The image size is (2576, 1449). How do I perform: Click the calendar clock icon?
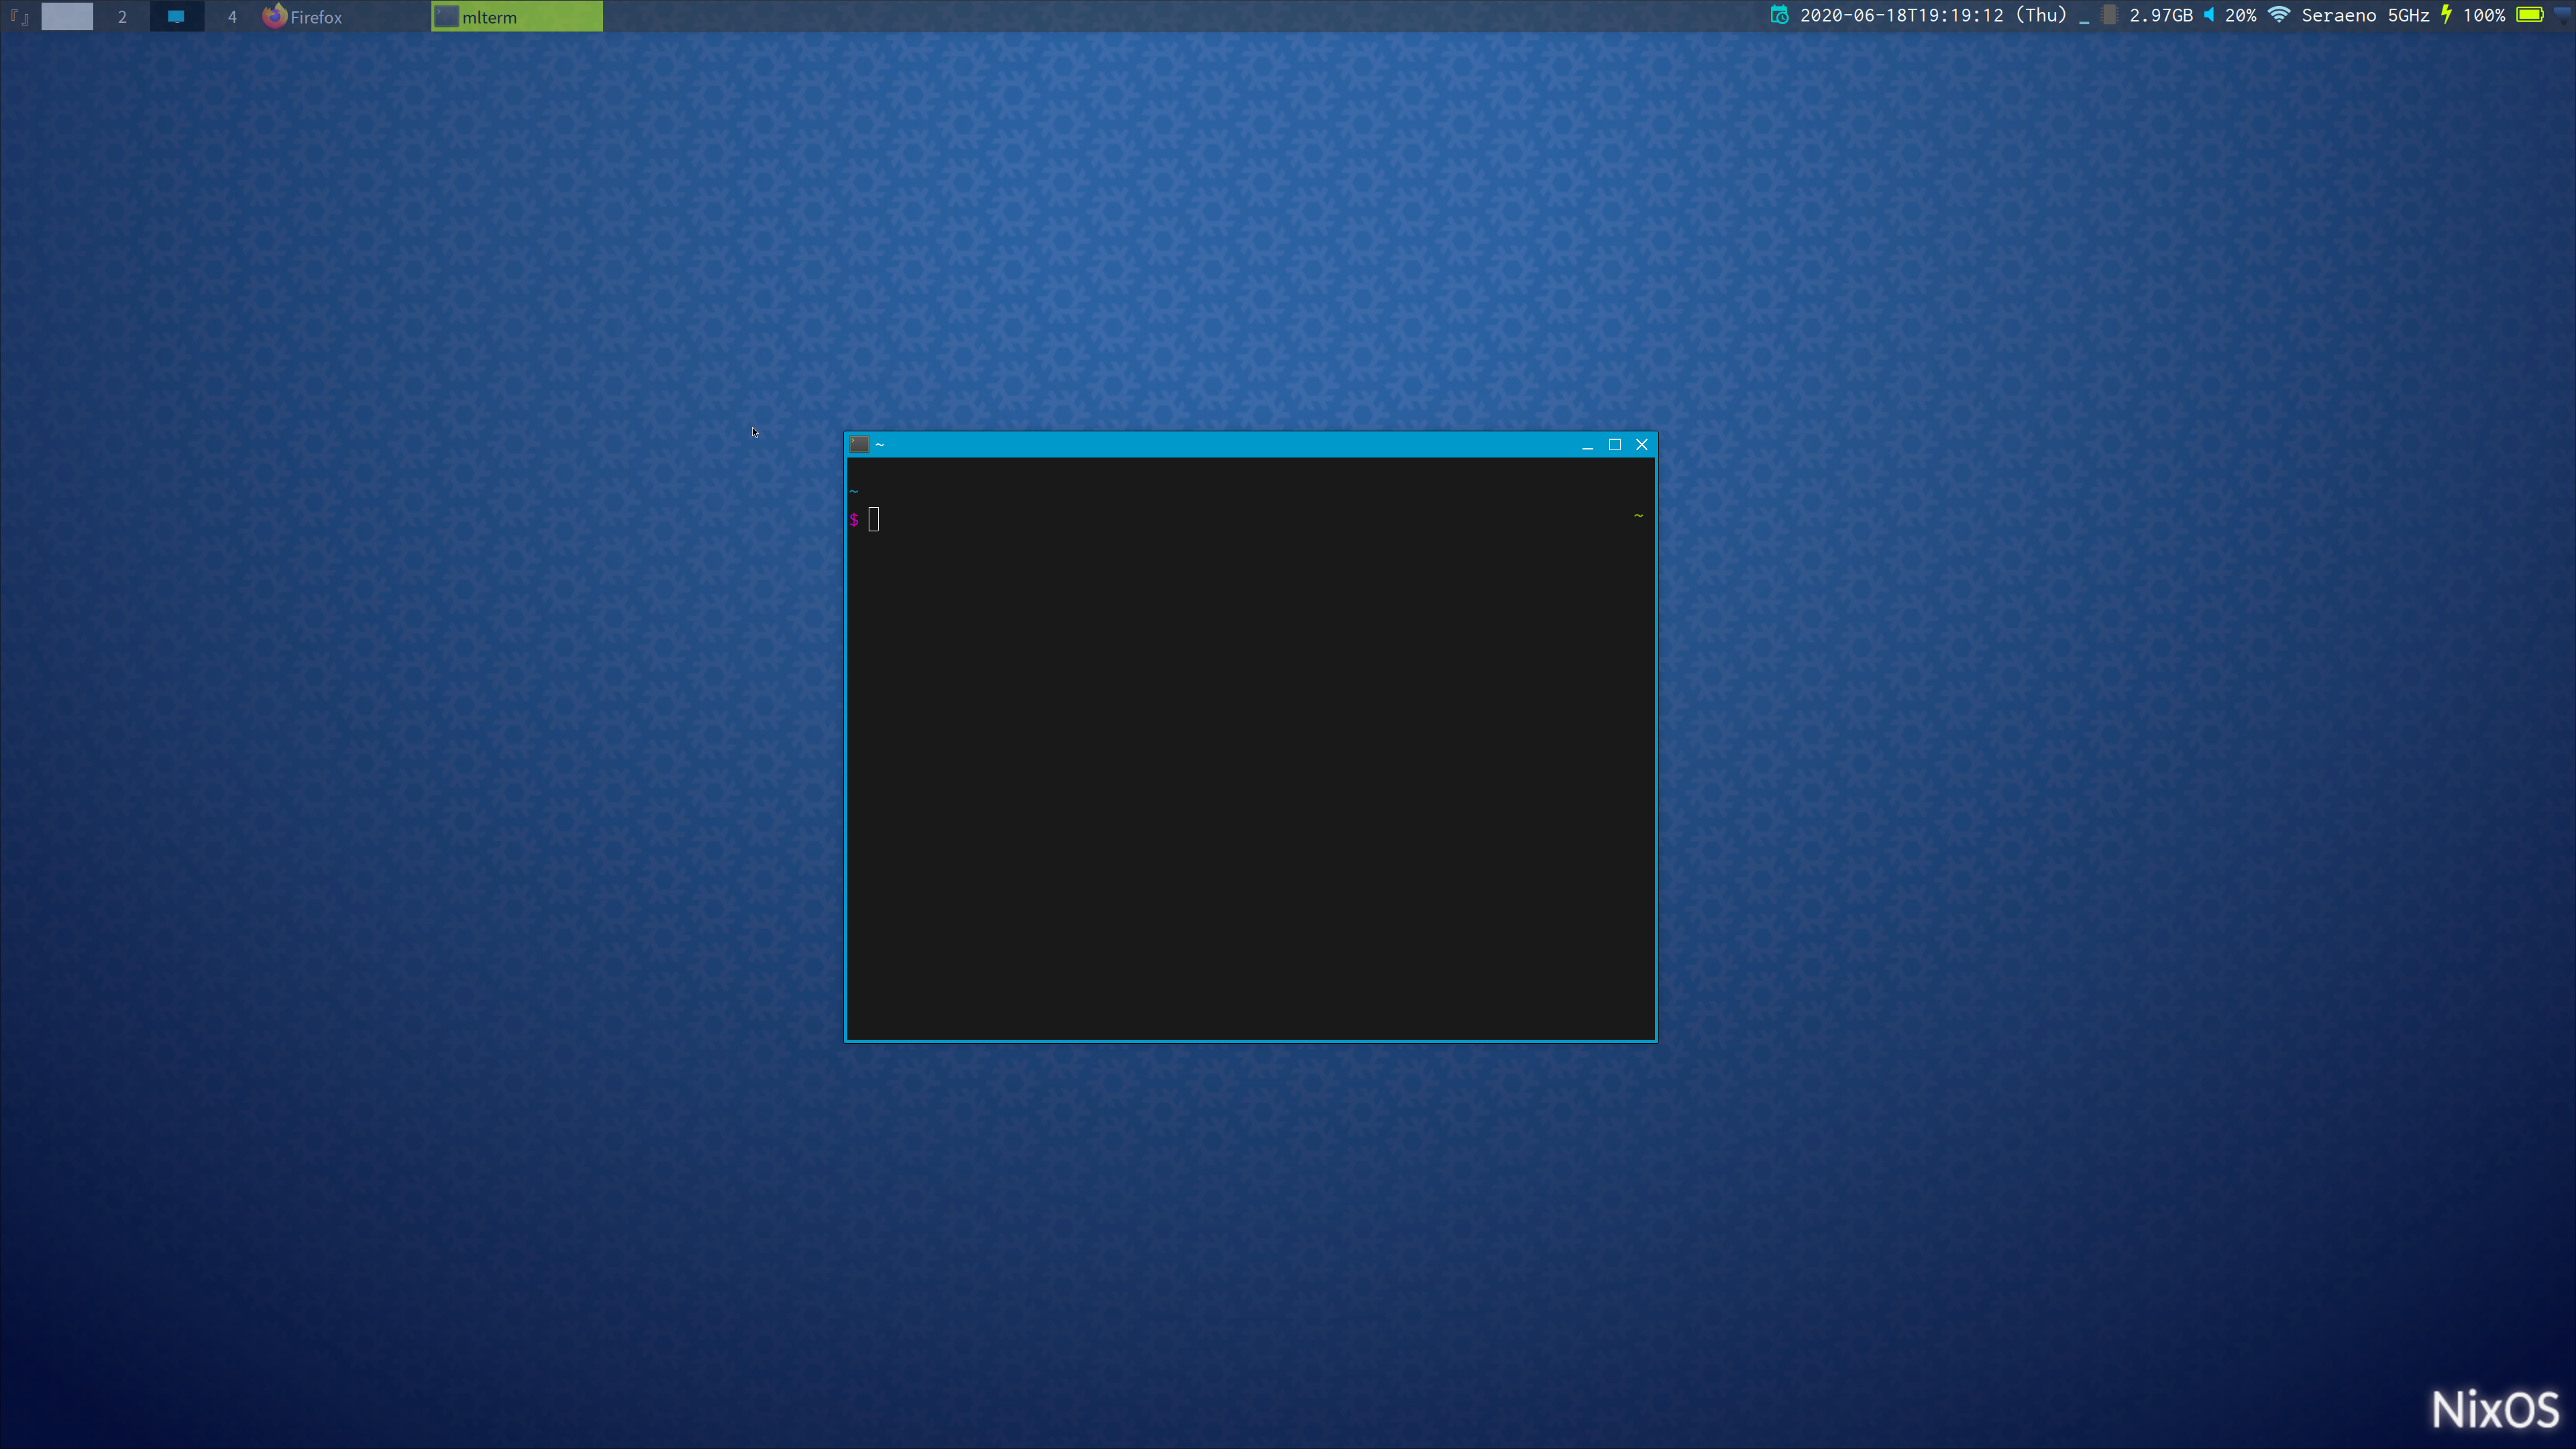click(x=1779, y=15)
